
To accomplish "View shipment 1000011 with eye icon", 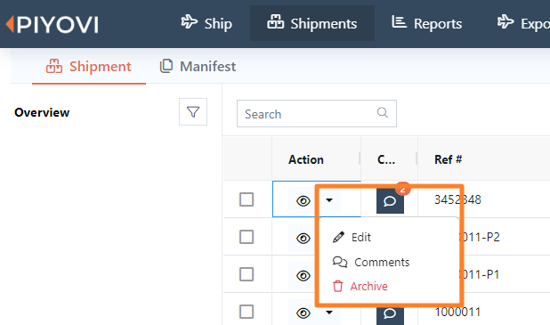I will click(303, 313).
